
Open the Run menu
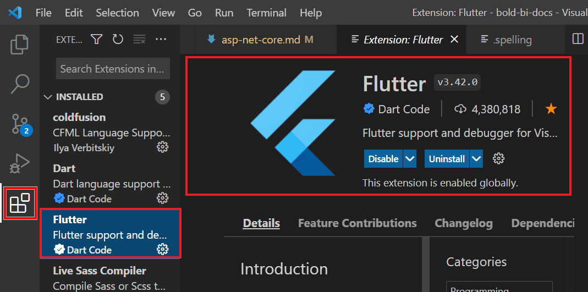(224, 13)
